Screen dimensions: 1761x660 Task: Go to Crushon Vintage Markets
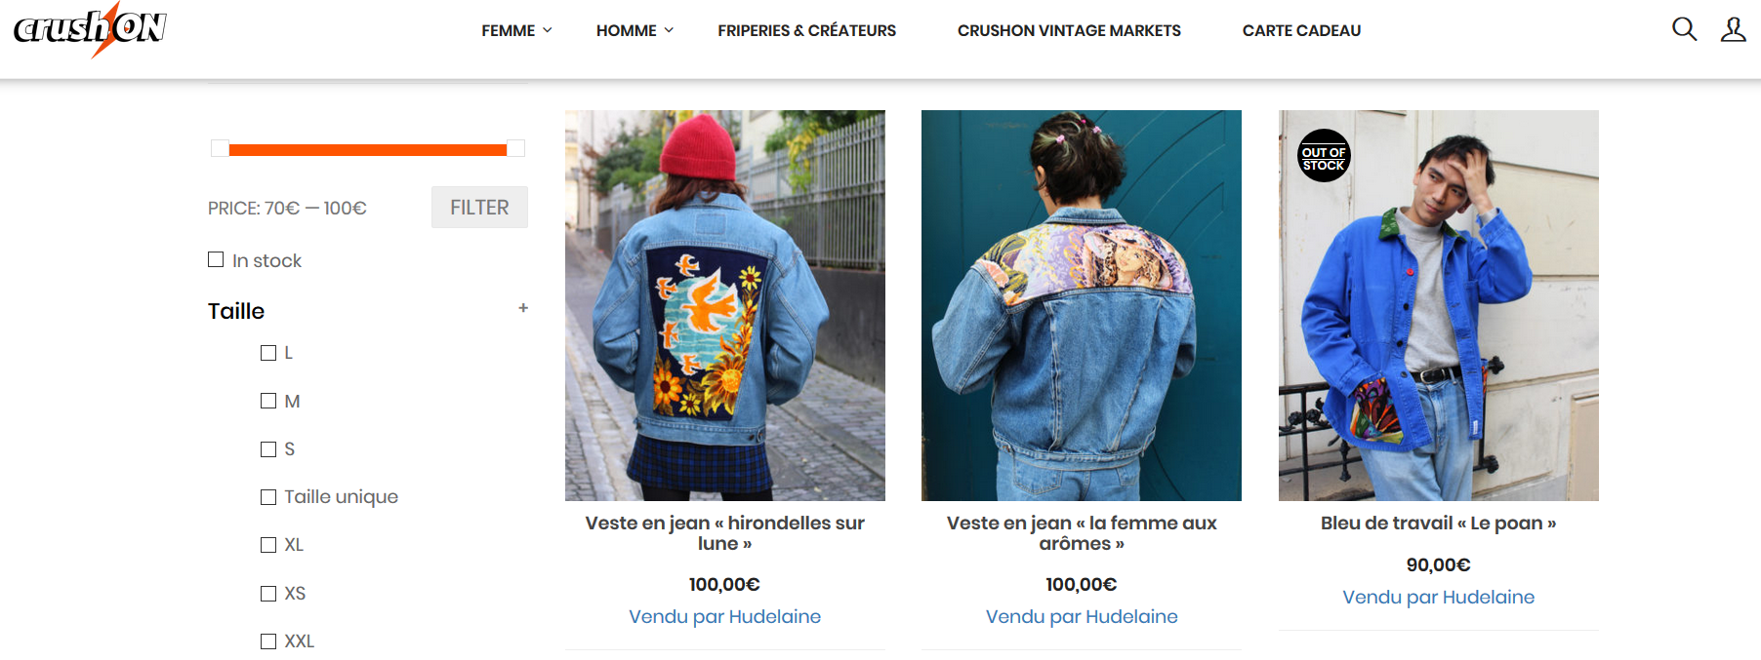[x=1069, y=30]
